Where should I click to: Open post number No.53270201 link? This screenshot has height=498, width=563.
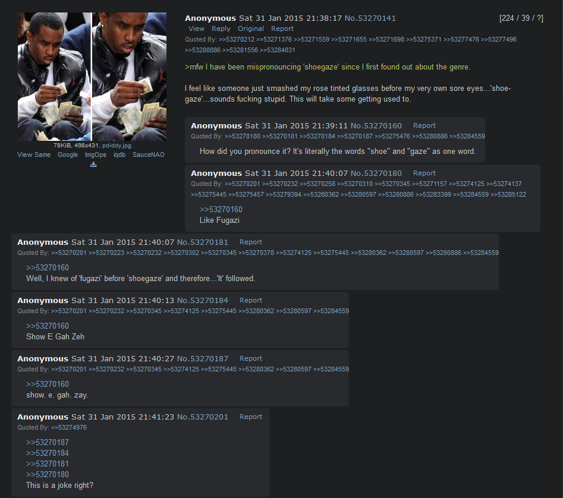pyautogui.click(x=203, y=417)
